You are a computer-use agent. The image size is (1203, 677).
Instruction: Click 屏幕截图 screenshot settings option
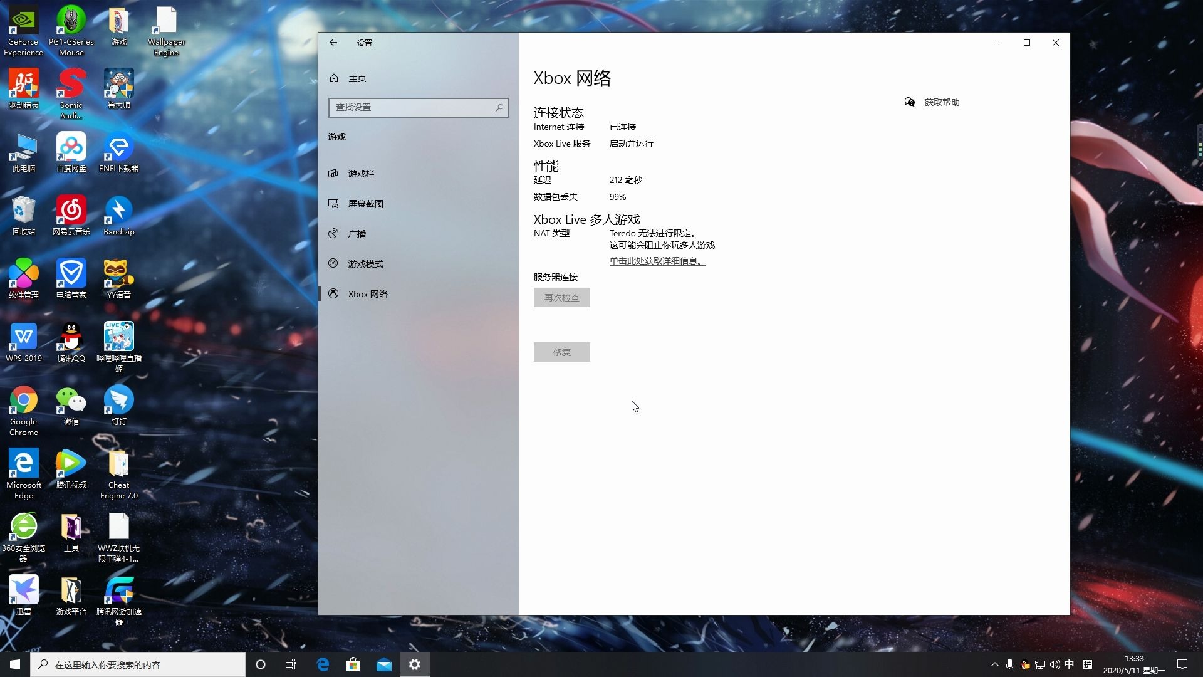pyautogui.click(x=366, y=202)
